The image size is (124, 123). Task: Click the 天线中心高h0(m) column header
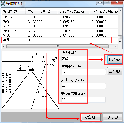(74, 11)
